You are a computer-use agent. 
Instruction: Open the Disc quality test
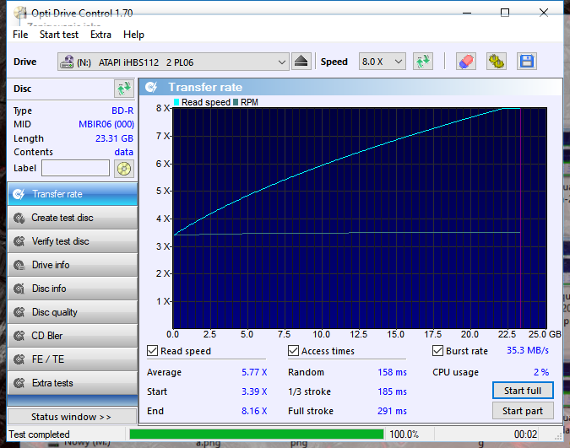point(73,312)
